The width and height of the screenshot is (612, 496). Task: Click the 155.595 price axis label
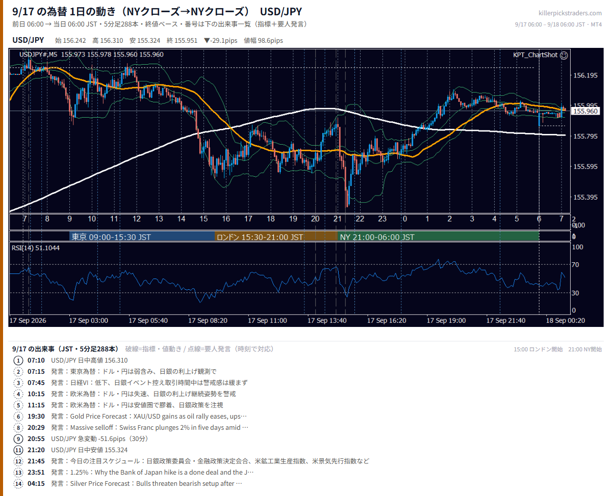tap(585, 167)
